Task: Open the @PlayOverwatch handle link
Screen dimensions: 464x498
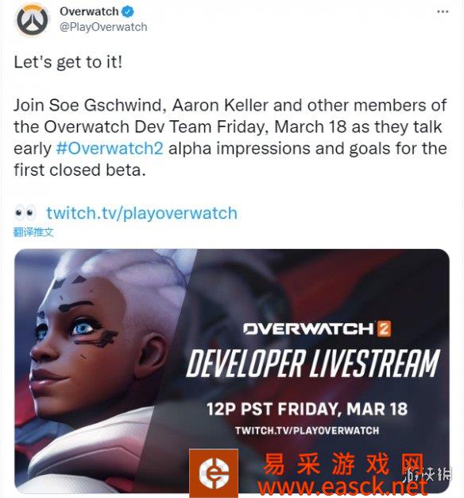Action: 103,27
